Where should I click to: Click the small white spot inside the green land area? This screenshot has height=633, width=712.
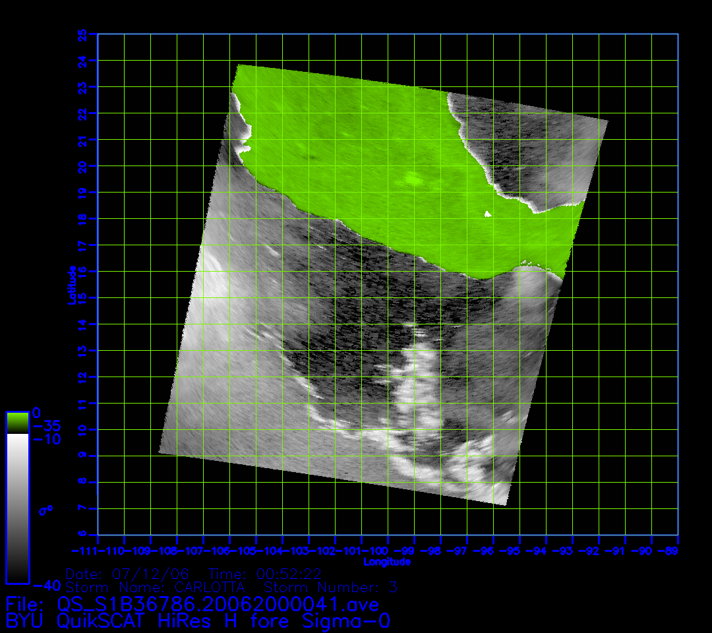click(488, 214)
